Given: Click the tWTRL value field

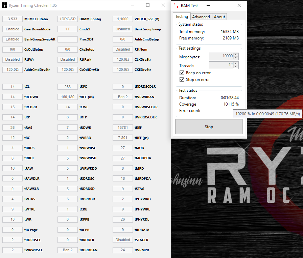Looking at the screenshot, I should (x=13, y=209).
